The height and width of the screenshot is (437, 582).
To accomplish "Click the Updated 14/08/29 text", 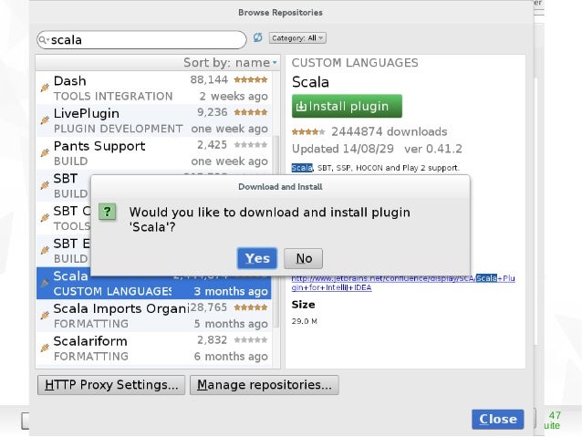I will click(x=343, y=149).
